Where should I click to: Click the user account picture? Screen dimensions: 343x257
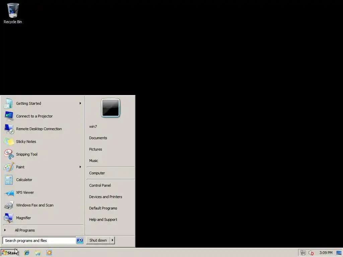click(x=111, y=108)
